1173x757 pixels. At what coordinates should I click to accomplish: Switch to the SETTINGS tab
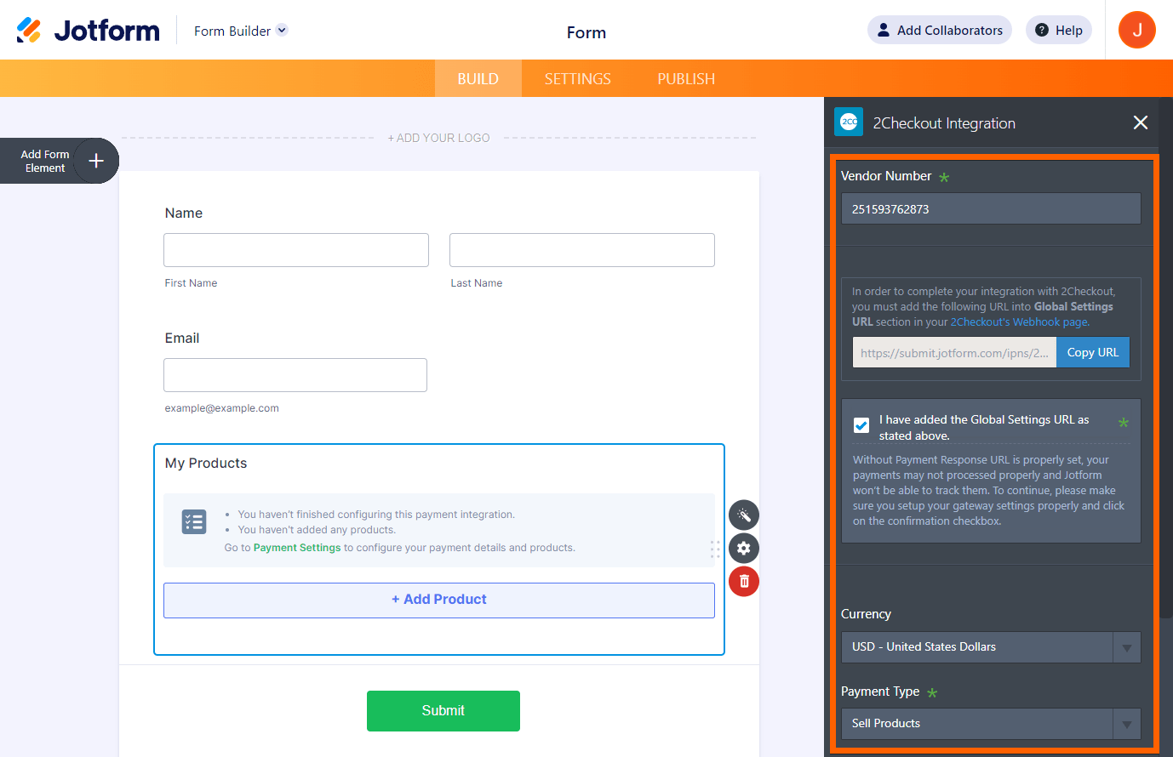pyautogui.click(x=578, y=78)
